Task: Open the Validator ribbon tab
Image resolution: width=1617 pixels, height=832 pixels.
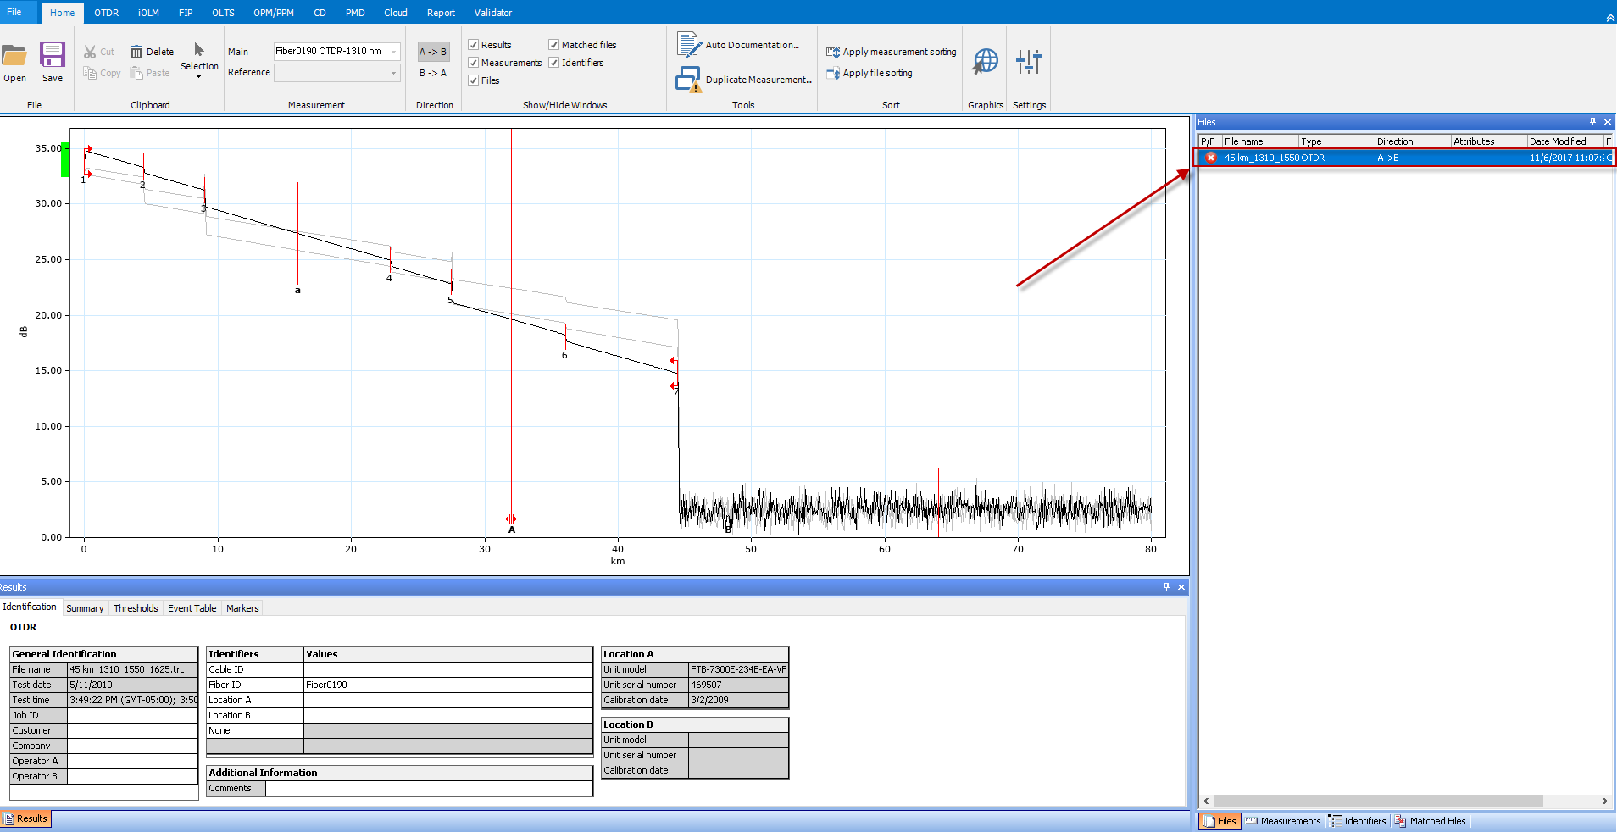Action: tap(493, 13)
